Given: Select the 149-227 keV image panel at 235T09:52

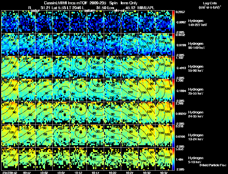Looking at the screenshot, I should click(x=10, y=22).
